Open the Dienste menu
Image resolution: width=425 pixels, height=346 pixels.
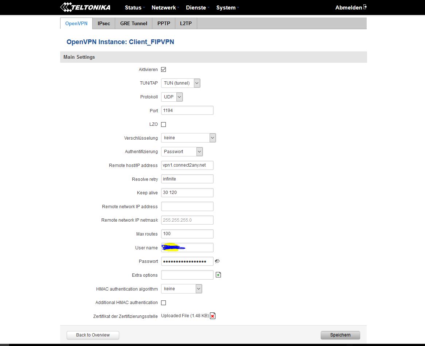click(196, 8)
